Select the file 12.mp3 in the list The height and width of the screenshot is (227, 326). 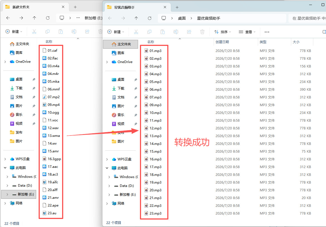click(155, 128)
